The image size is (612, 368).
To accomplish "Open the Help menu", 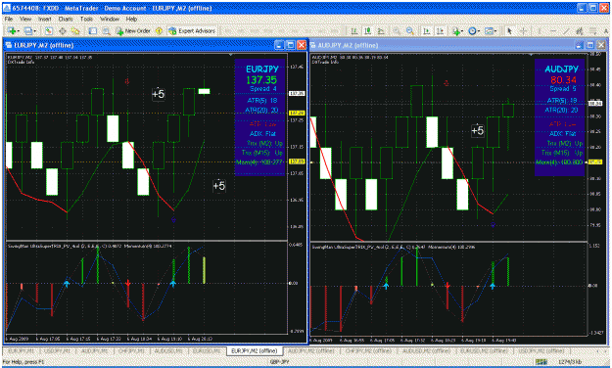I will (131, 19).
